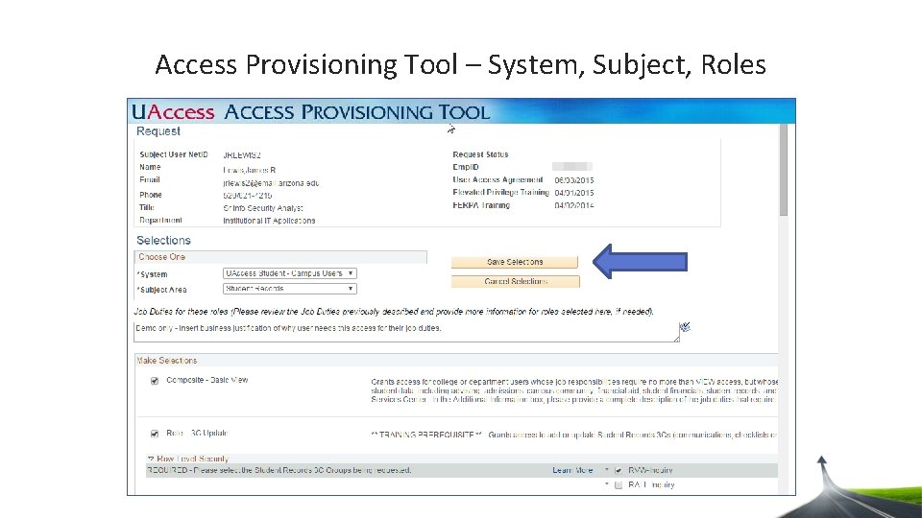Click the Request heading
Image resolution: width=922 pixels, height=518 pixels.
click(158, 131)
